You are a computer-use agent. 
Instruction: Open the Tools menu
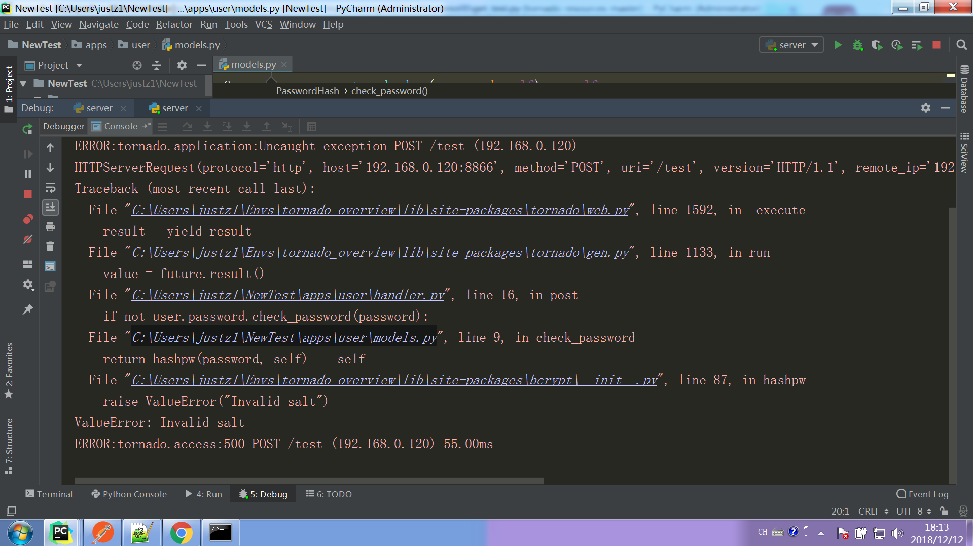[x=236, y=24]
